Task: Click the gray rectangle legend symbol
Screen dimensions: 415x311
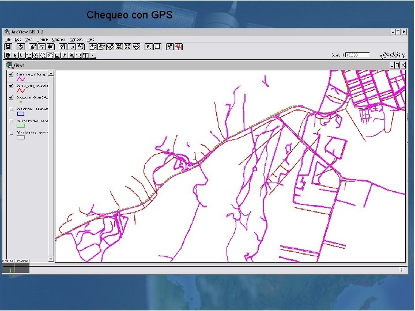Action: (x=21, y=137)
